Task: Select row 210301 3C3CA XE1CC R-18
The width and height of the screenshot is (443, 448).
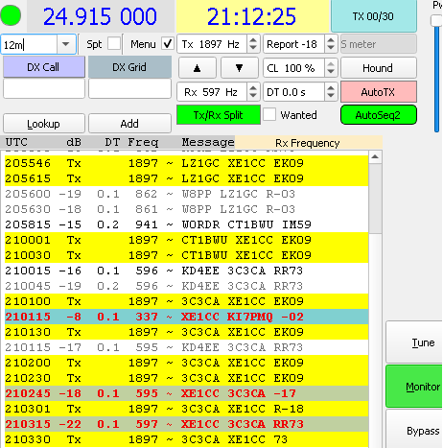Action: click(186, 409)
